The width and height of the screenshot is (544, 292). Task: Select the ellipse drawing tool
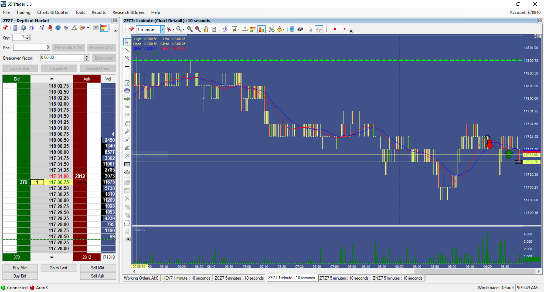click(x=127, y=172)
